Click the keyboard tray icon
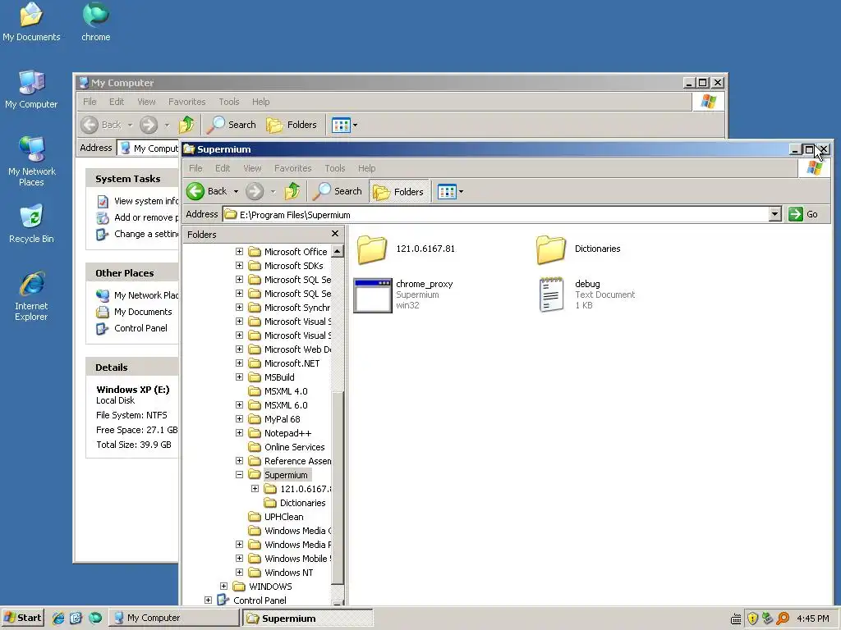Viewport: 841px width, 630px height. tap(736, 619)
